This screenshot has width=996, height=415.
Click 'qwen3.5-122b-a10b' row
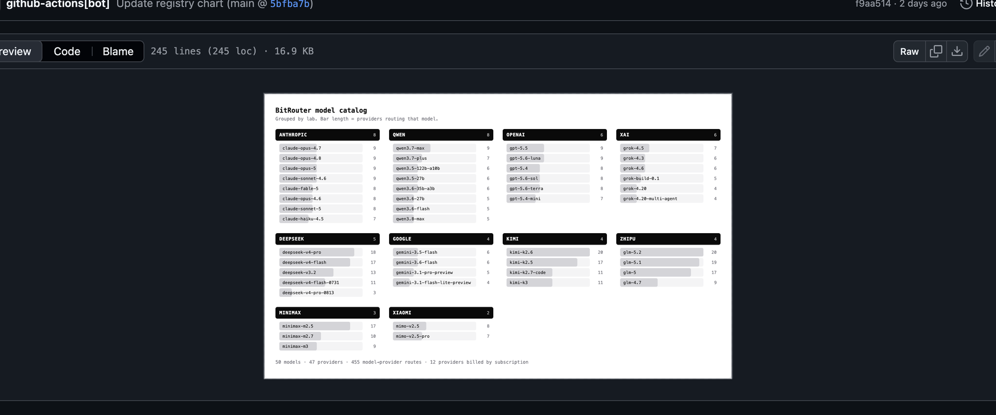click(441, 168)
